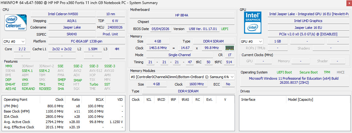Image resolution: width=352 pixels, height=133 pixels.
Task: Click the U98 Ver. 01.17.01 BIOS version
Action: pyautogui.click(x=203, y=29)
